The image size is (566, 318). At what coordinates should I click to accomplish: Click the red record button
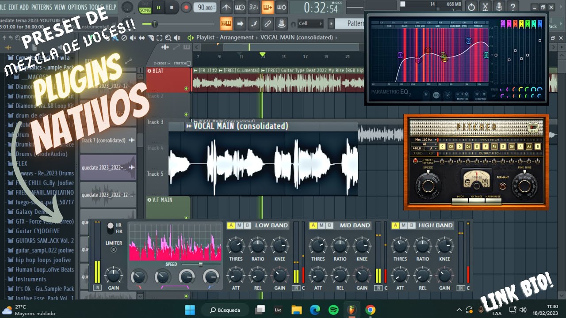186,8
